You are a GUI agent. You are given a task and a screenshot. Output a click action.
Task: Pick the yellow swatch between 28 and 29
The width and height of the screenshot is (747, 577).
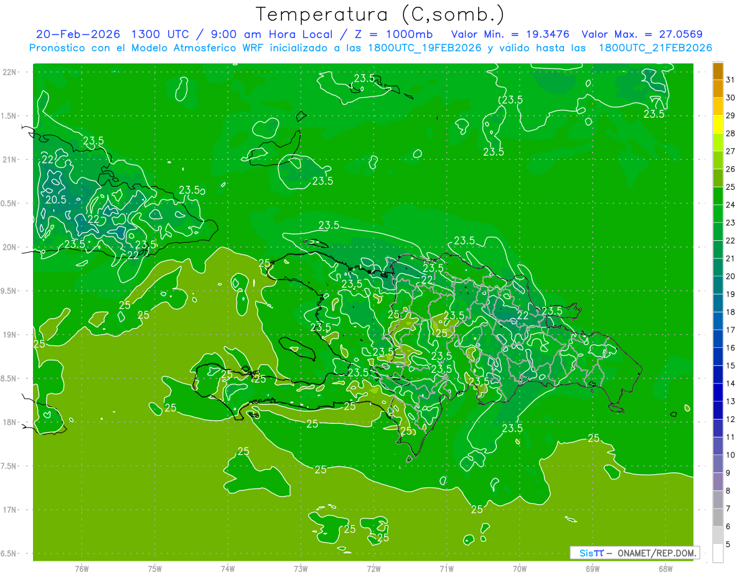click(x=718, y=124)
